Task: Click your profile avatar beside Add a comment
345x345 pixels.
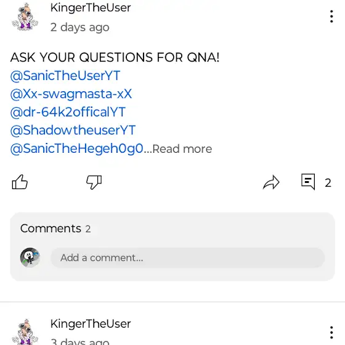Action: (30, 258)
